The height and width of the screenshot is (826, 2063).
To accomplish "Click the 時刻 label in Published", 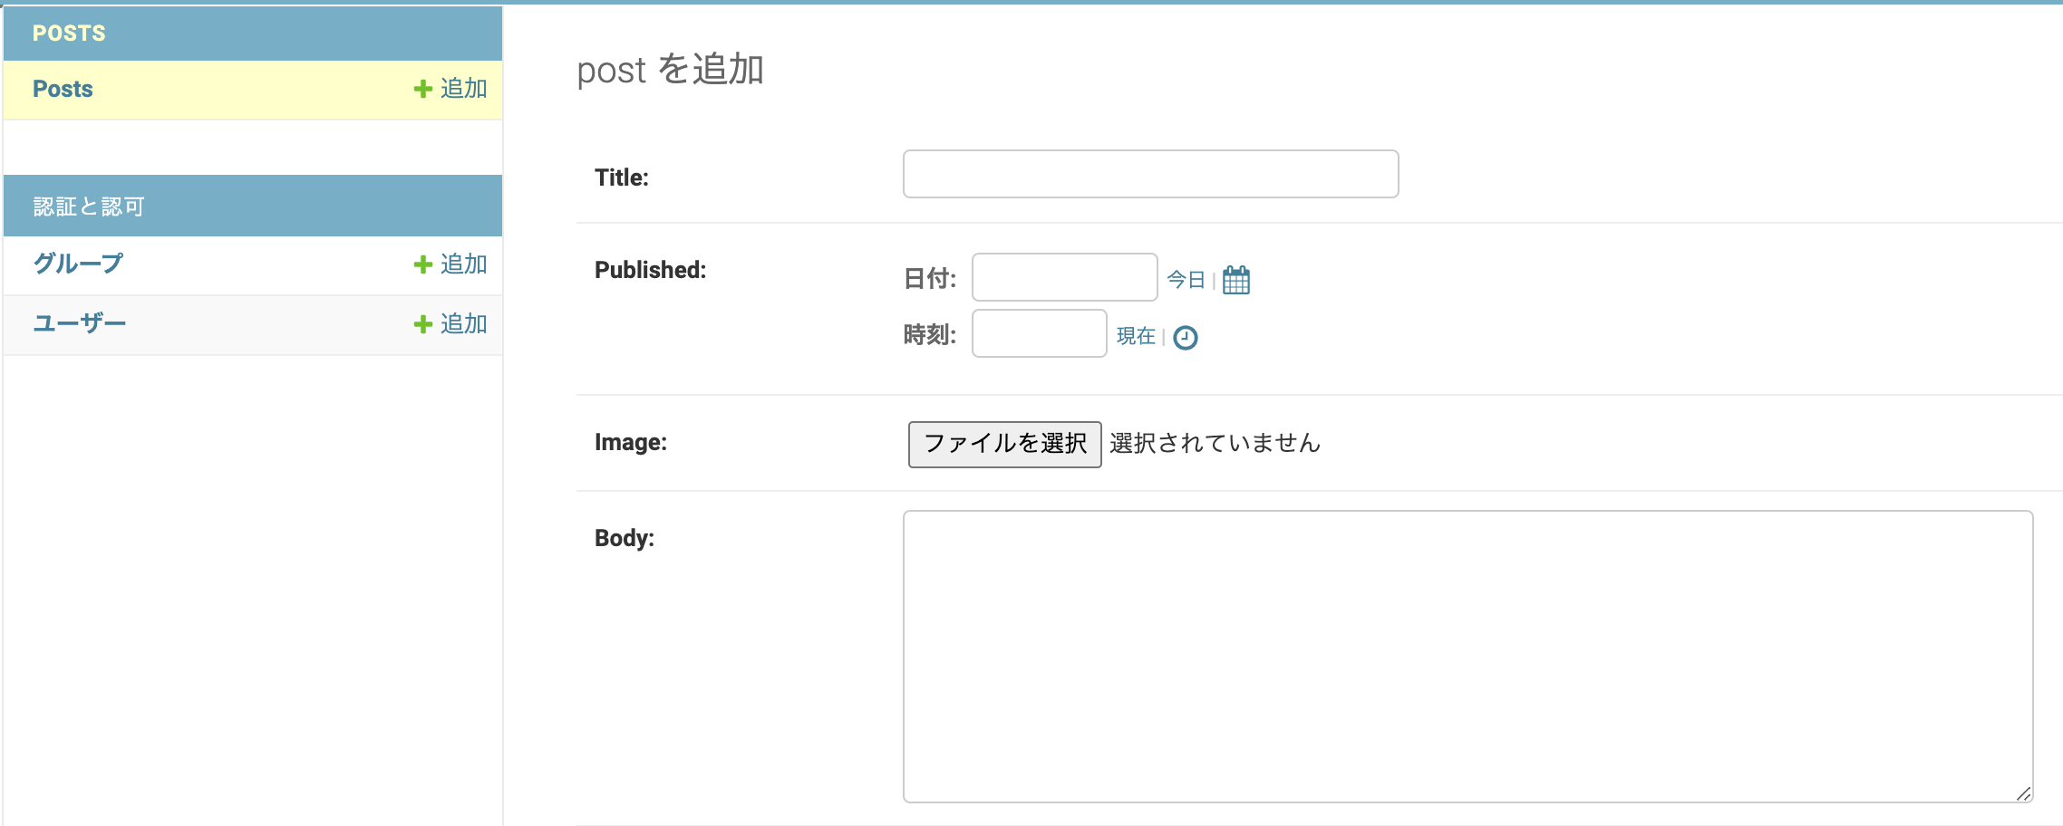I will click(930, 335).
